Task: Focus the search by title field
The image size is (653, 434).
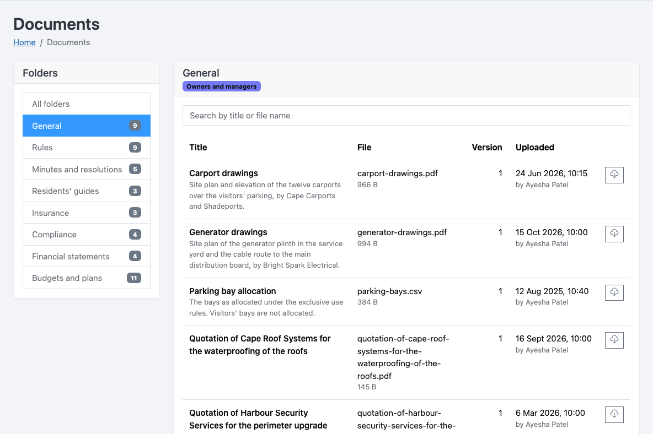Action: (406, 116)
